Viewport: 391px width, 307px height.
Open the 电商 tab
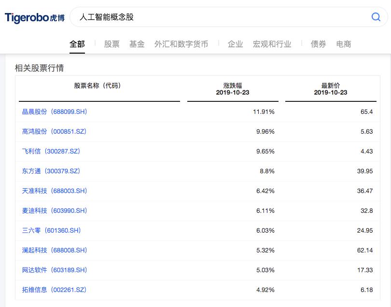coord(344,44)
